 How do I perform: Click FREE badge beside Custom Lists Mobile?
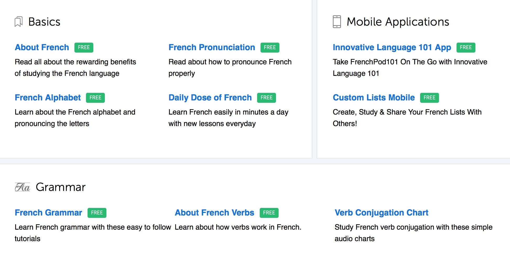click(x=429, y=98)
